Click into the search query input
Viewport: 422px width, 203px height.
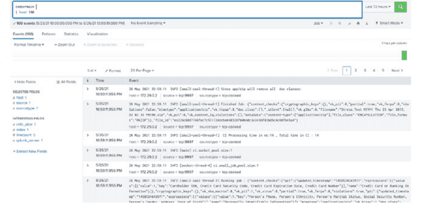coord(182,7)
